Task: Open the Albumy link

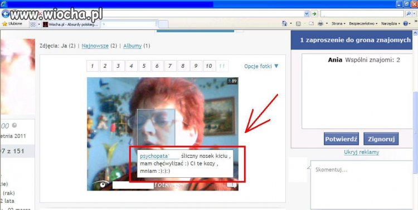Action: point(133,46)
